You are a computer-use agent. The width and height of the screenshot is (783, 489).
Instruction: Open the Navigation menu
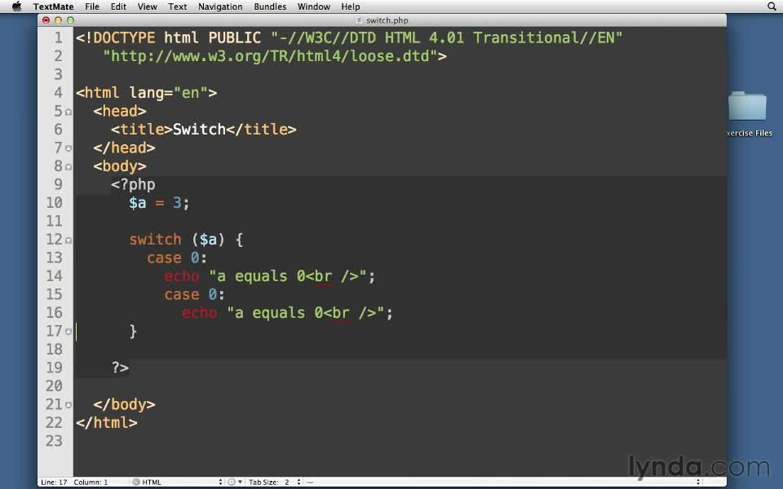(x=220, y=7)
